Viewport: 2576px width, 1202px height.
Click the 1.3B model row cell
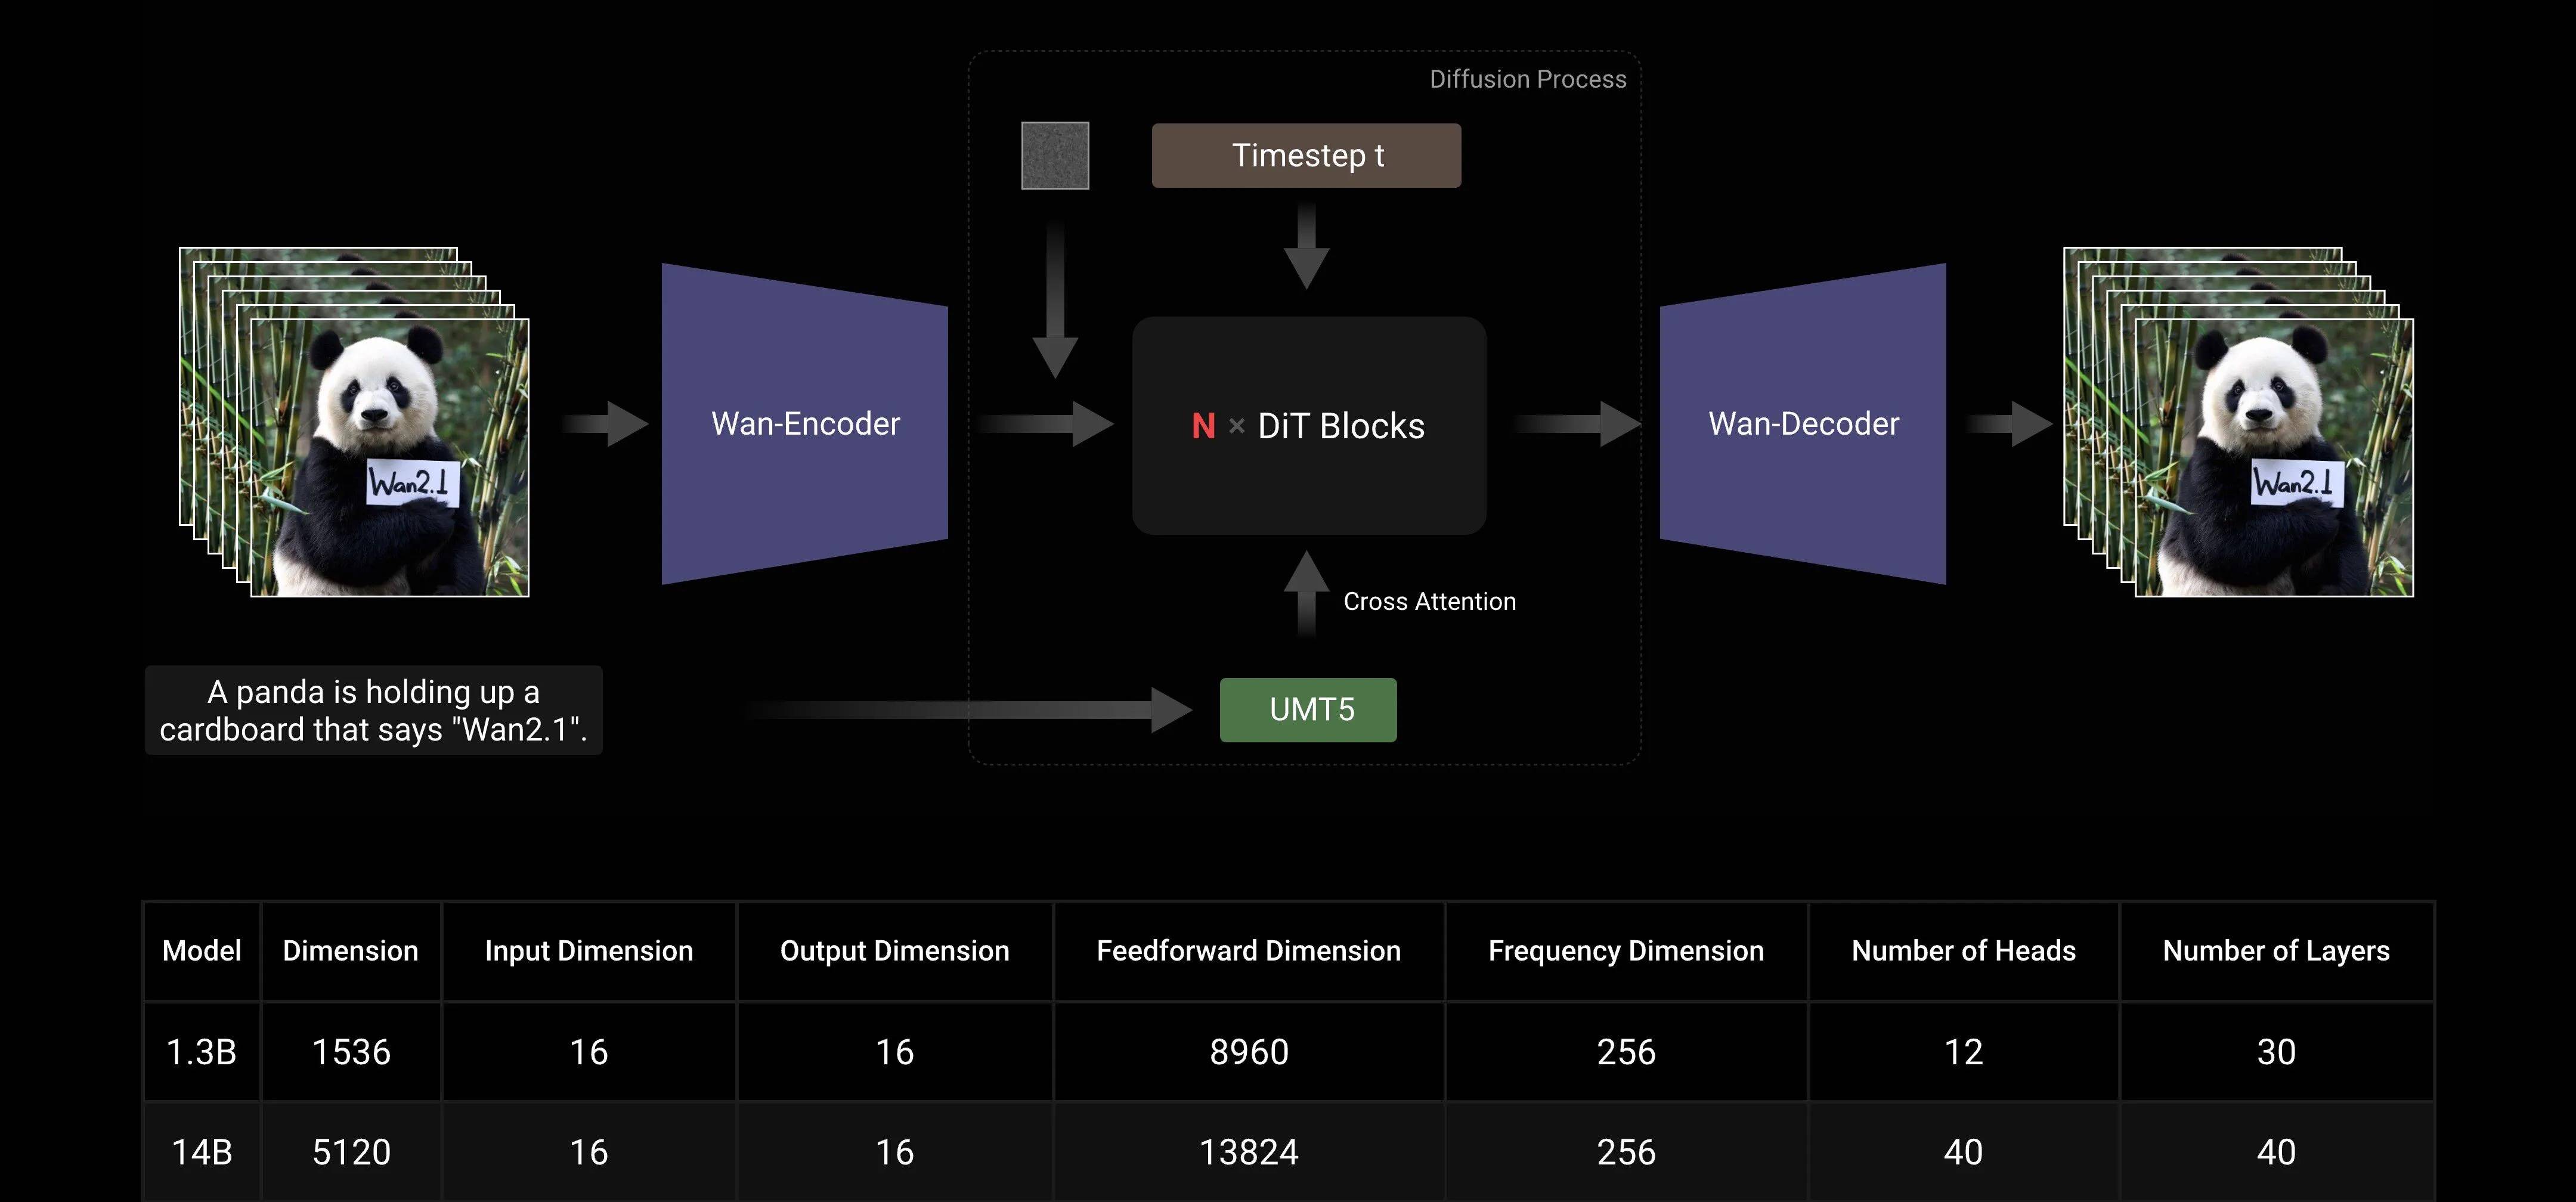point(201,1052)
